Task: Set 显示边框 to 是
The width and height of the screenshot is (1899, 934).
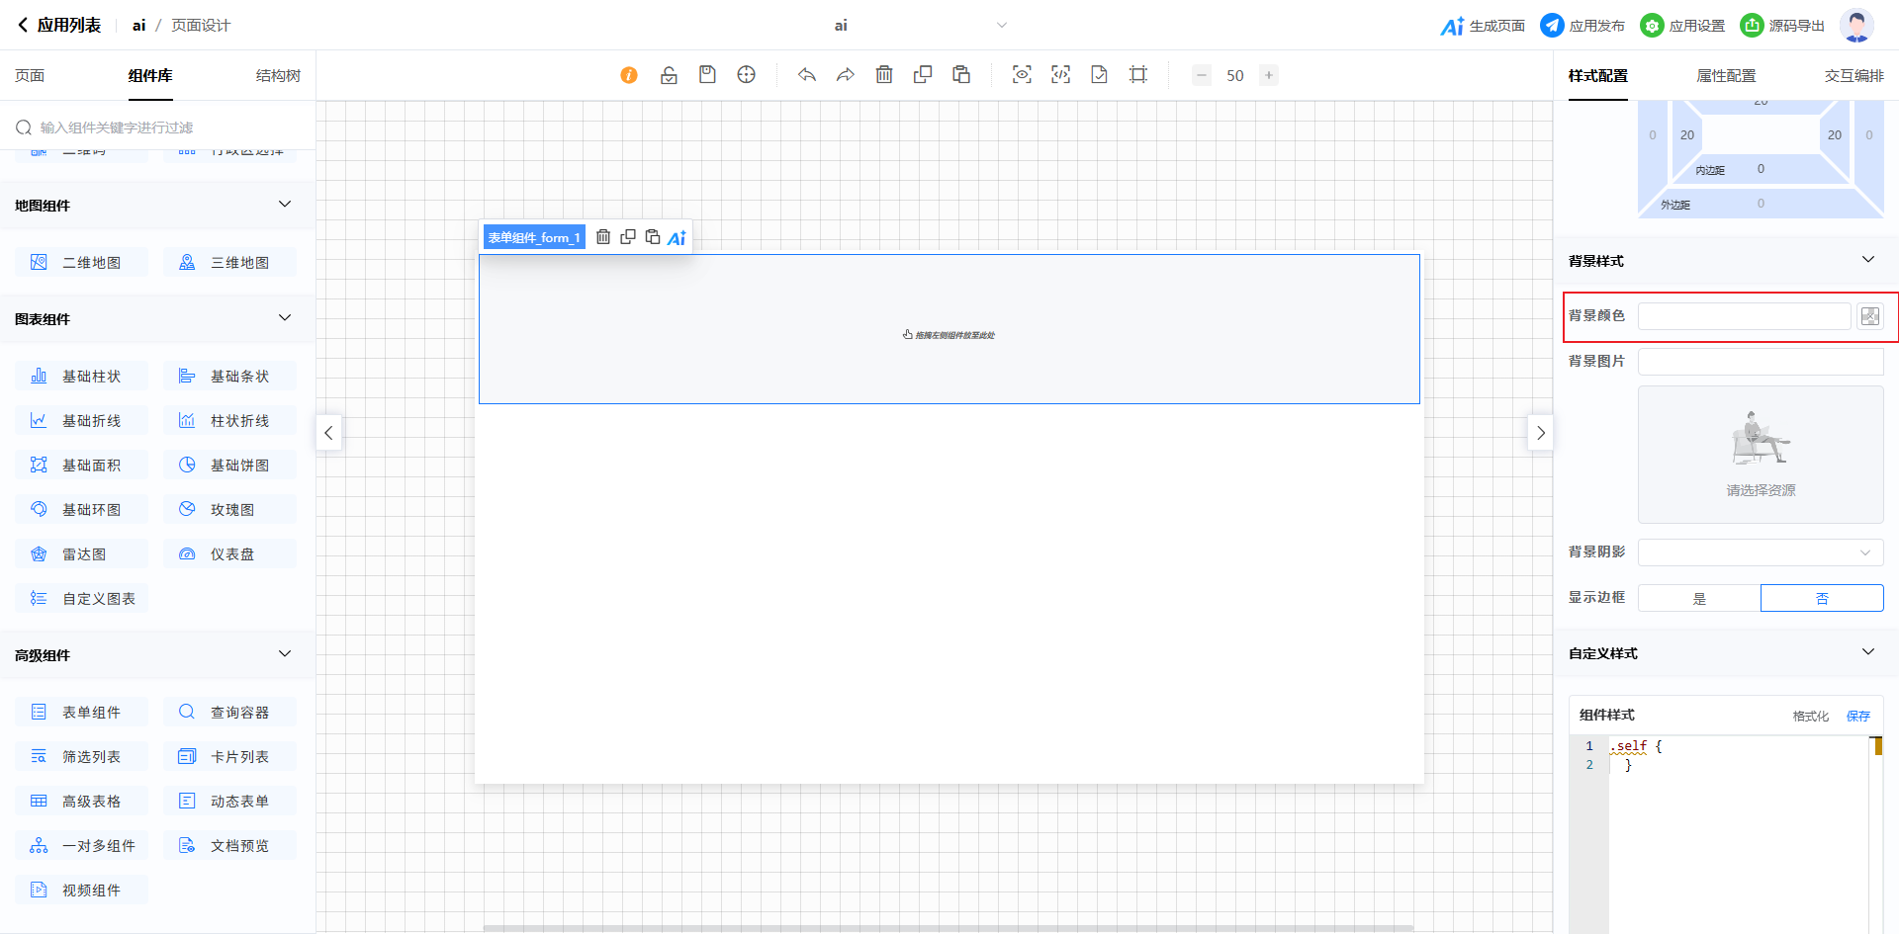Action: pos(1699,598)
